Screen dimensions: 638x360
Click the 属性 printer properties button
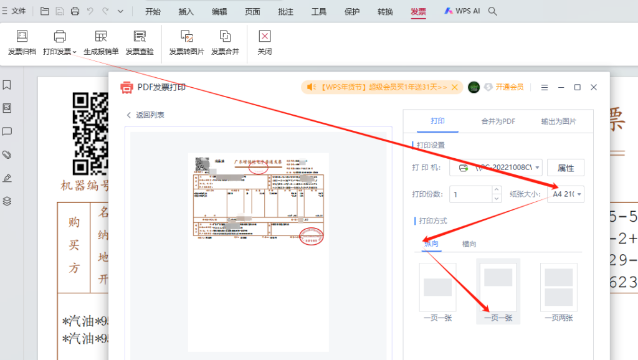click(x=566, y=168)
